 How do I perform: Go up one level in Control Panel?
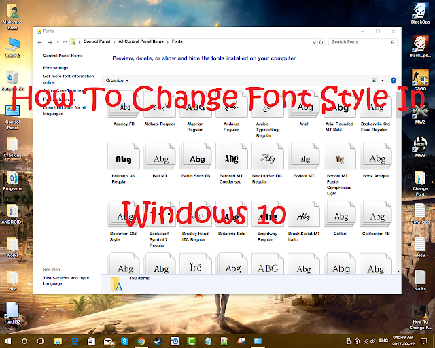[65, 42]
